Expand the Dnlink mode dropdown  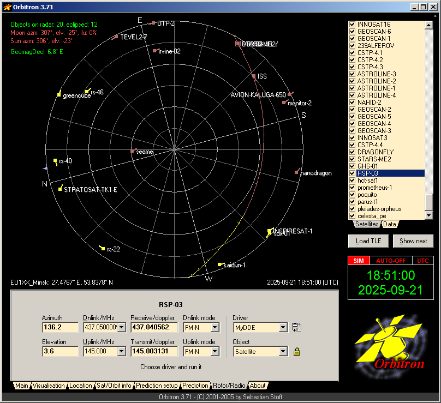tap(214, 328)
